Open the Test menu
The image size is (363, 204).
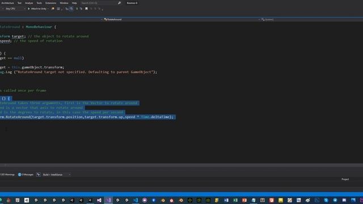click(19, 3)
